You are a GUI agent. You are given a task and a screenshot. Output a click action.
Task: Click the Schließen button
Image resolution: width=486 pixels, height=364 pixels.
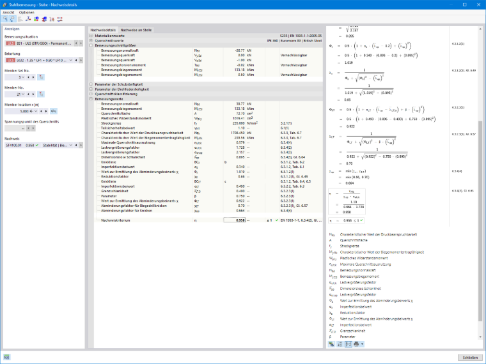coord(470,358)
